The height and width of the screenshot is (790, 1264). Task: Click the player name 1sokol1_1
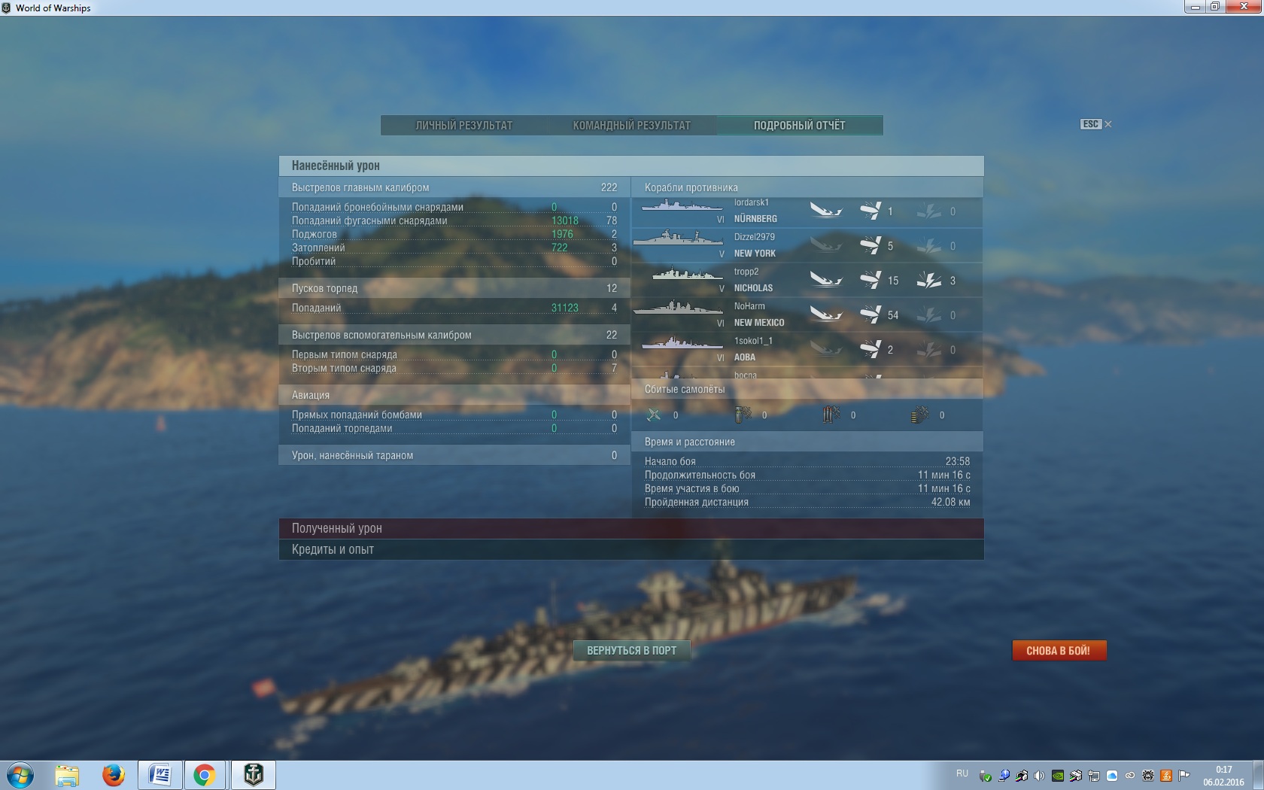pyautogui.click(x=753, y=341)
